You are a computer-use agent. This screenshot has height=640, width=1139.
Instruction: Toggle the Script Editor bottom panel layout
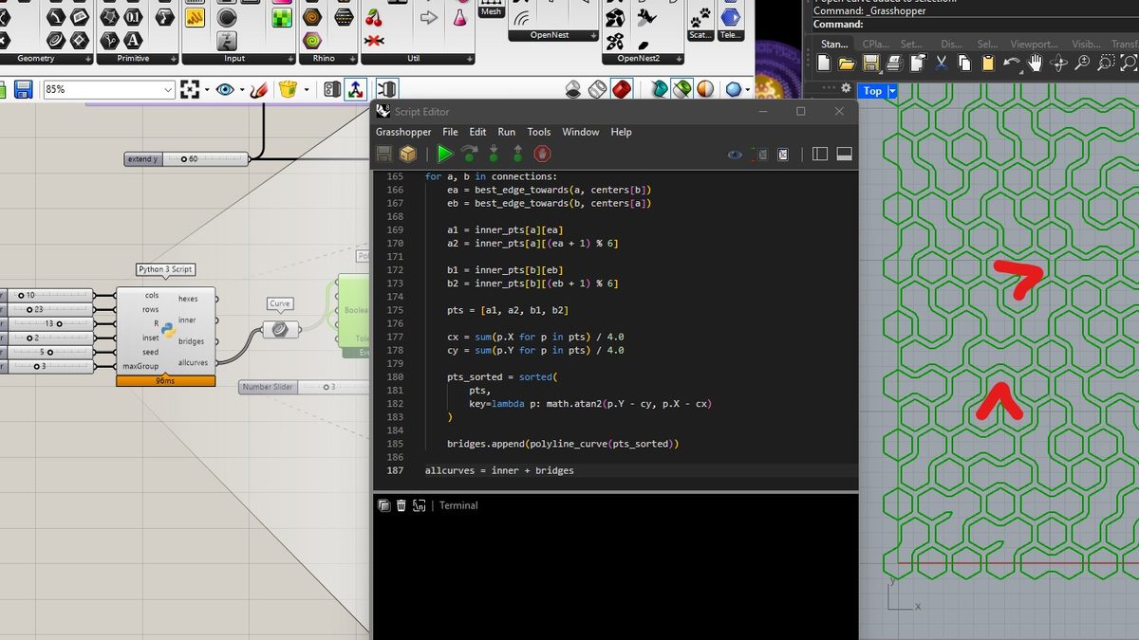coord(844,154)
